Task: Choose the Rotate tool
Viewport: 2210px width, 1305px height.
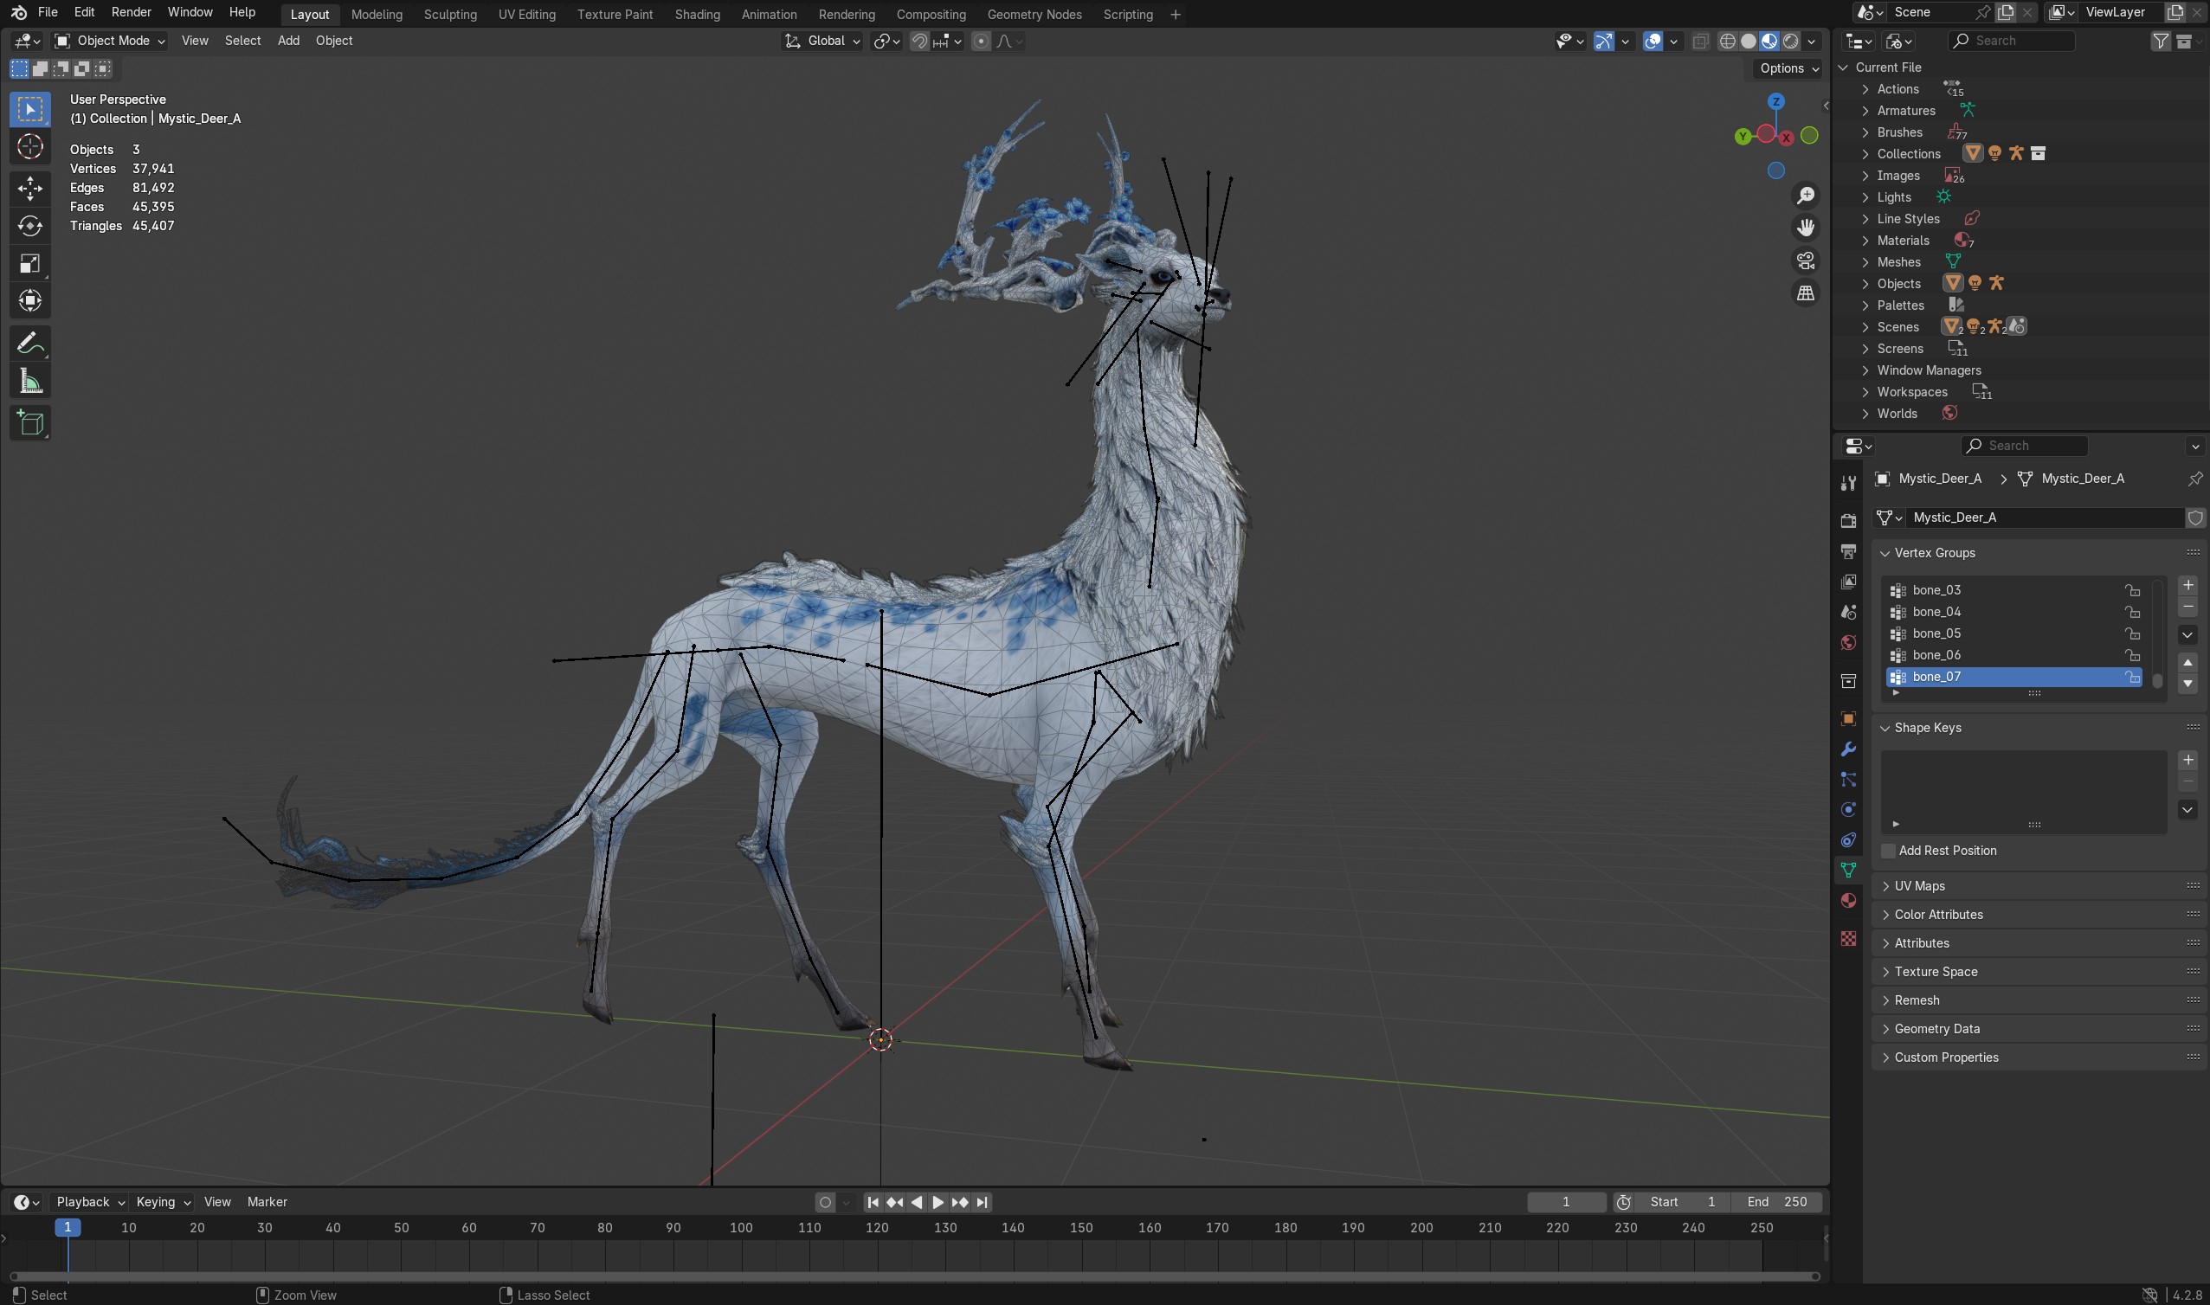Action: pos(30,226)
